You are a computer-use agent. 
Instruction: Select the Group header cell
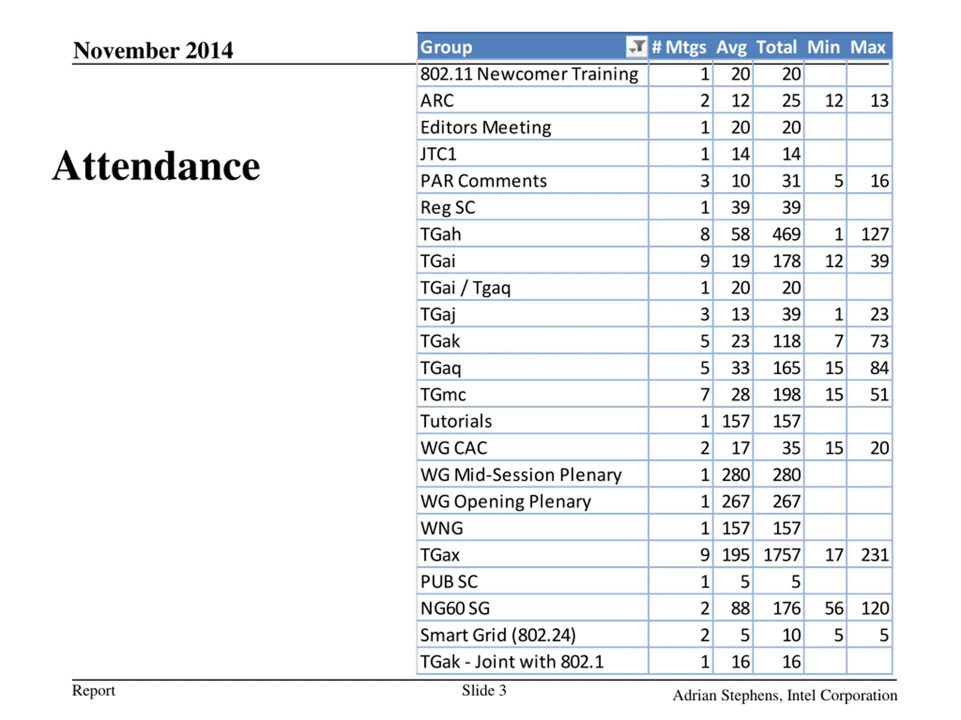pos(533,46)
